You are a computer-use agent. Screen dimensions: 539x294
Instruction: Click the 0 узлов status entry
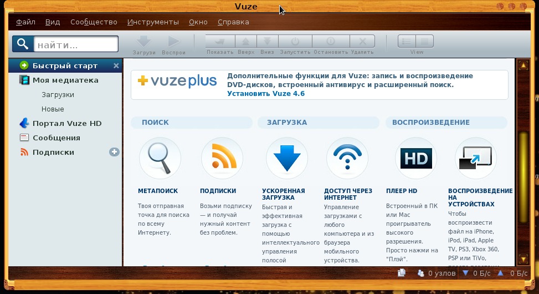[437, 273]
